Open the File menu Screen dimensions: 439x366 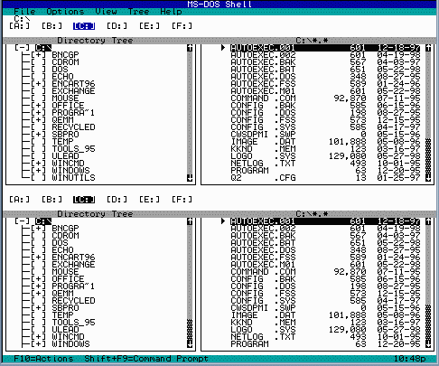[24, 12]
